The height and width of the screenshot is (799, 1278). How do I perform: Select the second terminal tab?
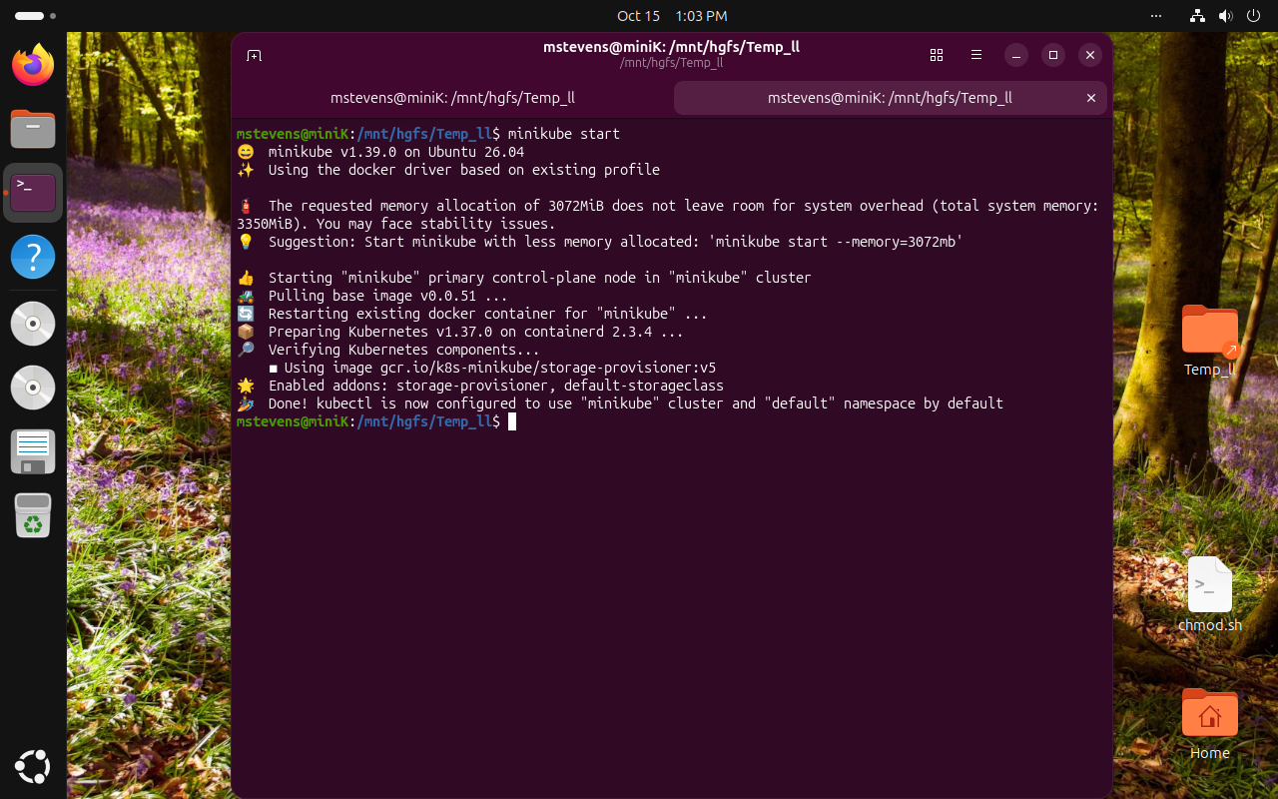click(x=890, y=98)
